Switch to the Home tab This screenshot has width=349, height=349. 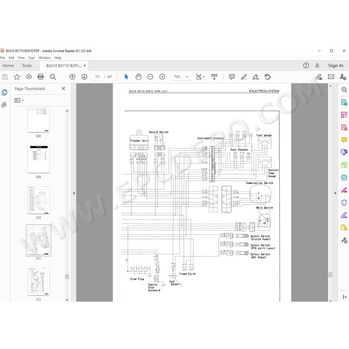tap(8, 65)
